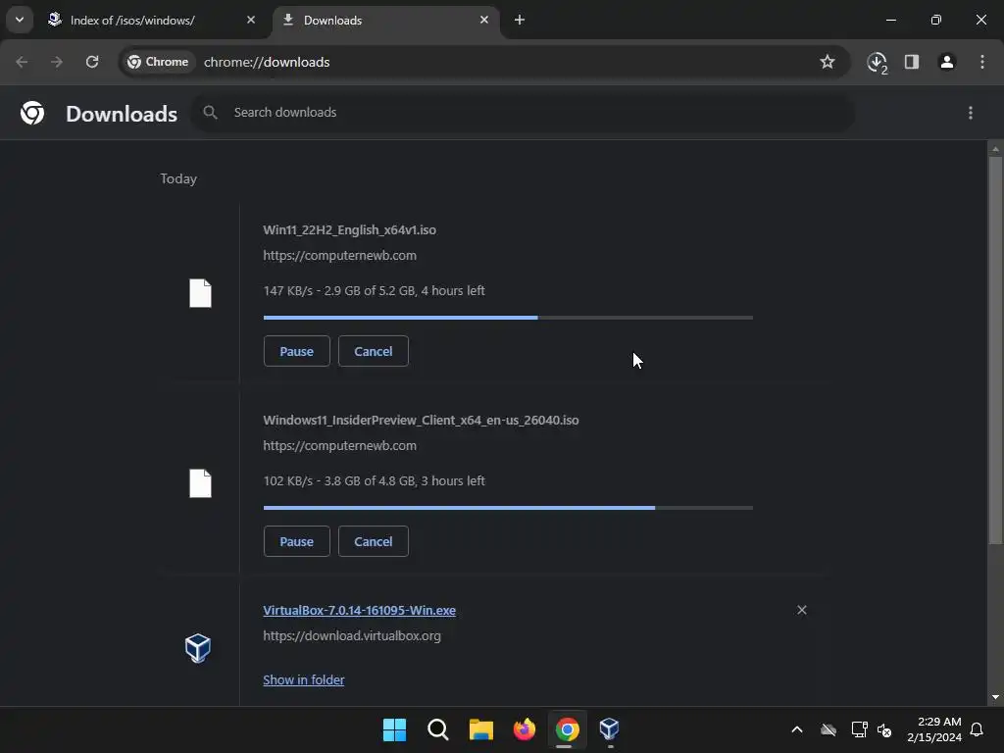The image size is (1004, 753).
Task: Bookmark this page with star icon
Action: [x=828, y=62]
